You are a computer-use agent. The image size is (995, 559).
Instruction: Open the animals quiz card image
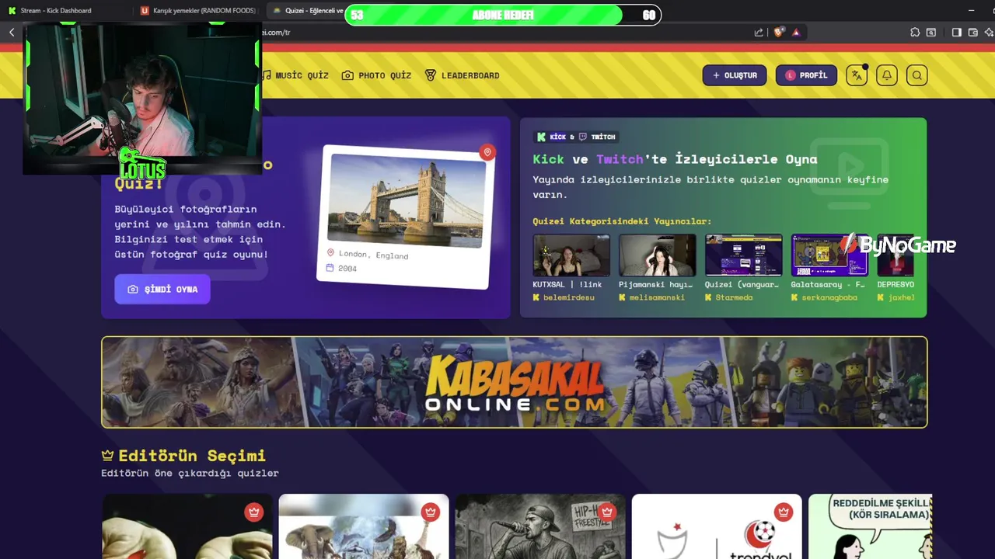(x=364, y=526)
